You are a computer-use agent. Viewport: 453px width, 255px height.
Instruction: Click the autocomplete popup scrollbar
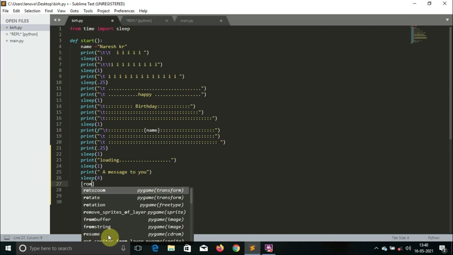(x=191, y=196)
